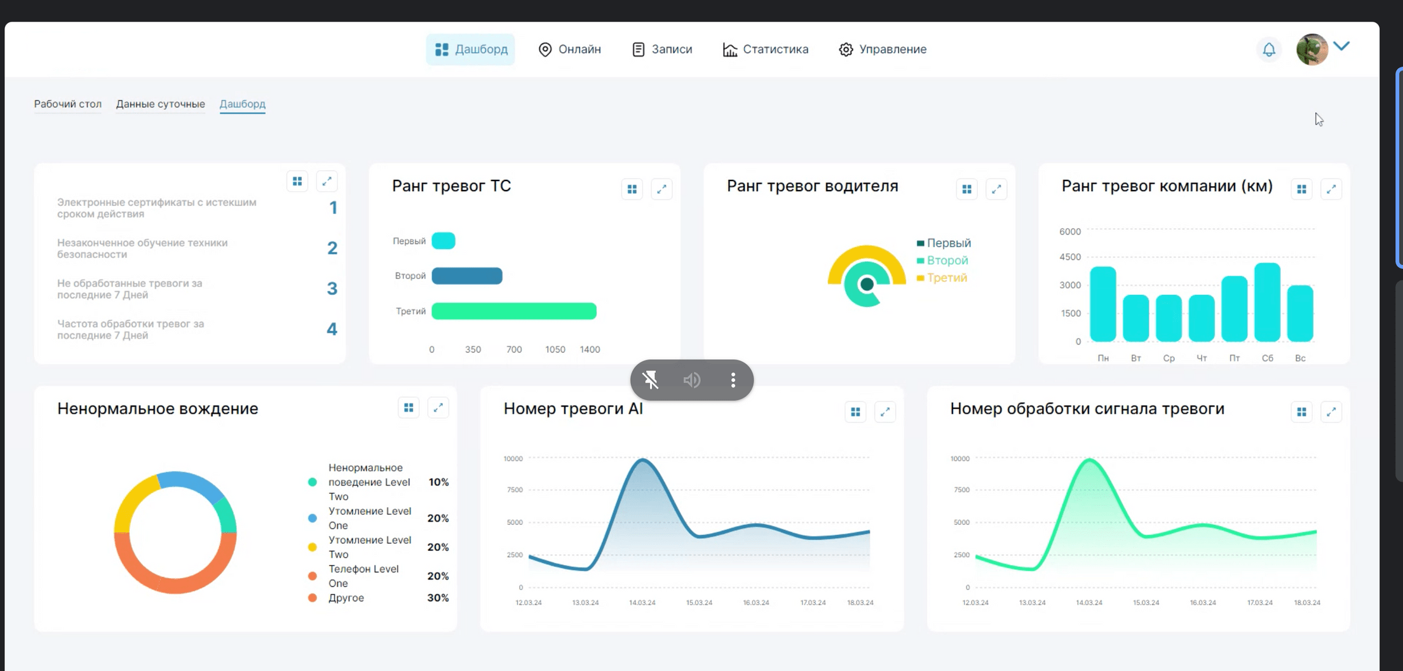Click grid icon on Ранг тревог водителя card
The image size is (1403, 671).
pos(967,189)
